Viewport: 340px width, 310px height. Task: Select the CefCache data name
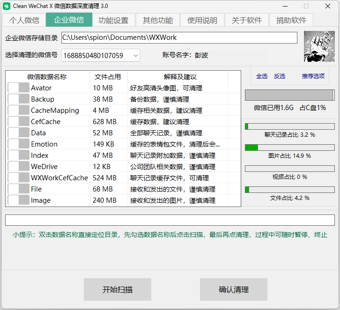[x=45, y=122]
